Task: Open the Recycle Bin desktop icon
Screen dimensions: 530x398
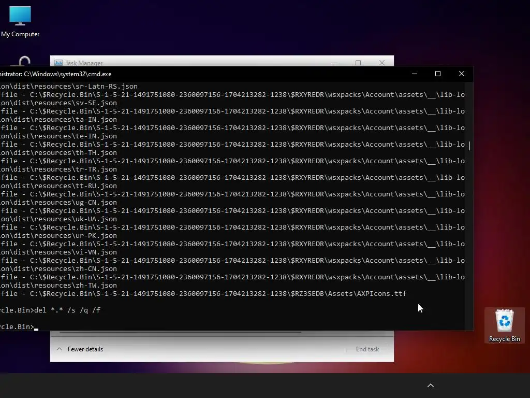Action: tap(504, 325)
